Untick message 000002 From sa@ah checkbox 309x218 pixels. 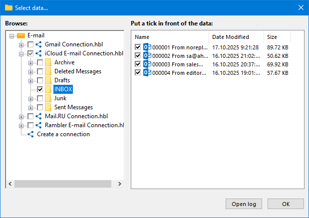click(138, 56)
